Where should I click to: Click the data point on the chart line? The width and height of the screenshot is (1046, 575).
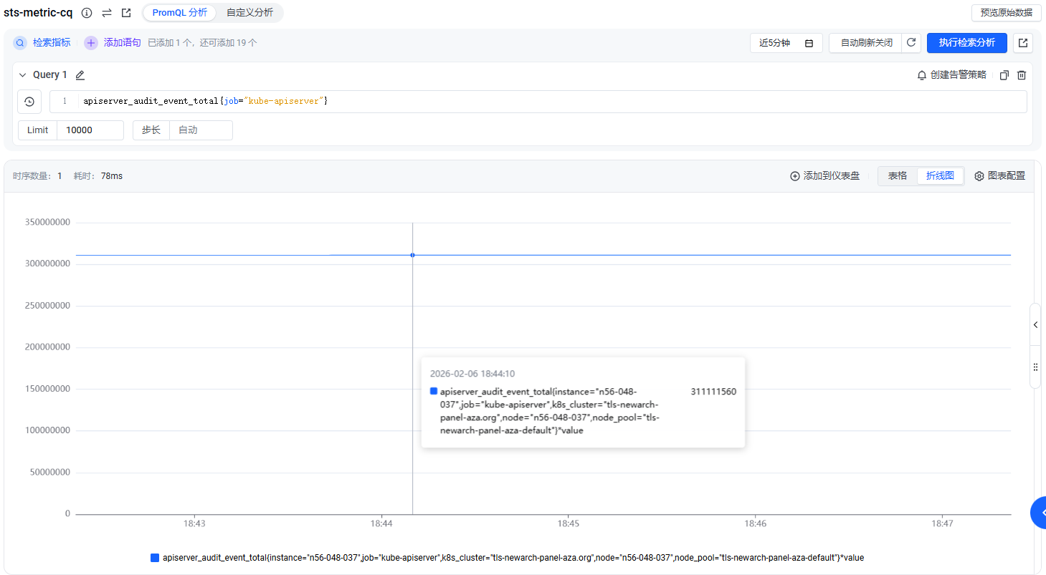pyautogui.click(x=412, y=255)
